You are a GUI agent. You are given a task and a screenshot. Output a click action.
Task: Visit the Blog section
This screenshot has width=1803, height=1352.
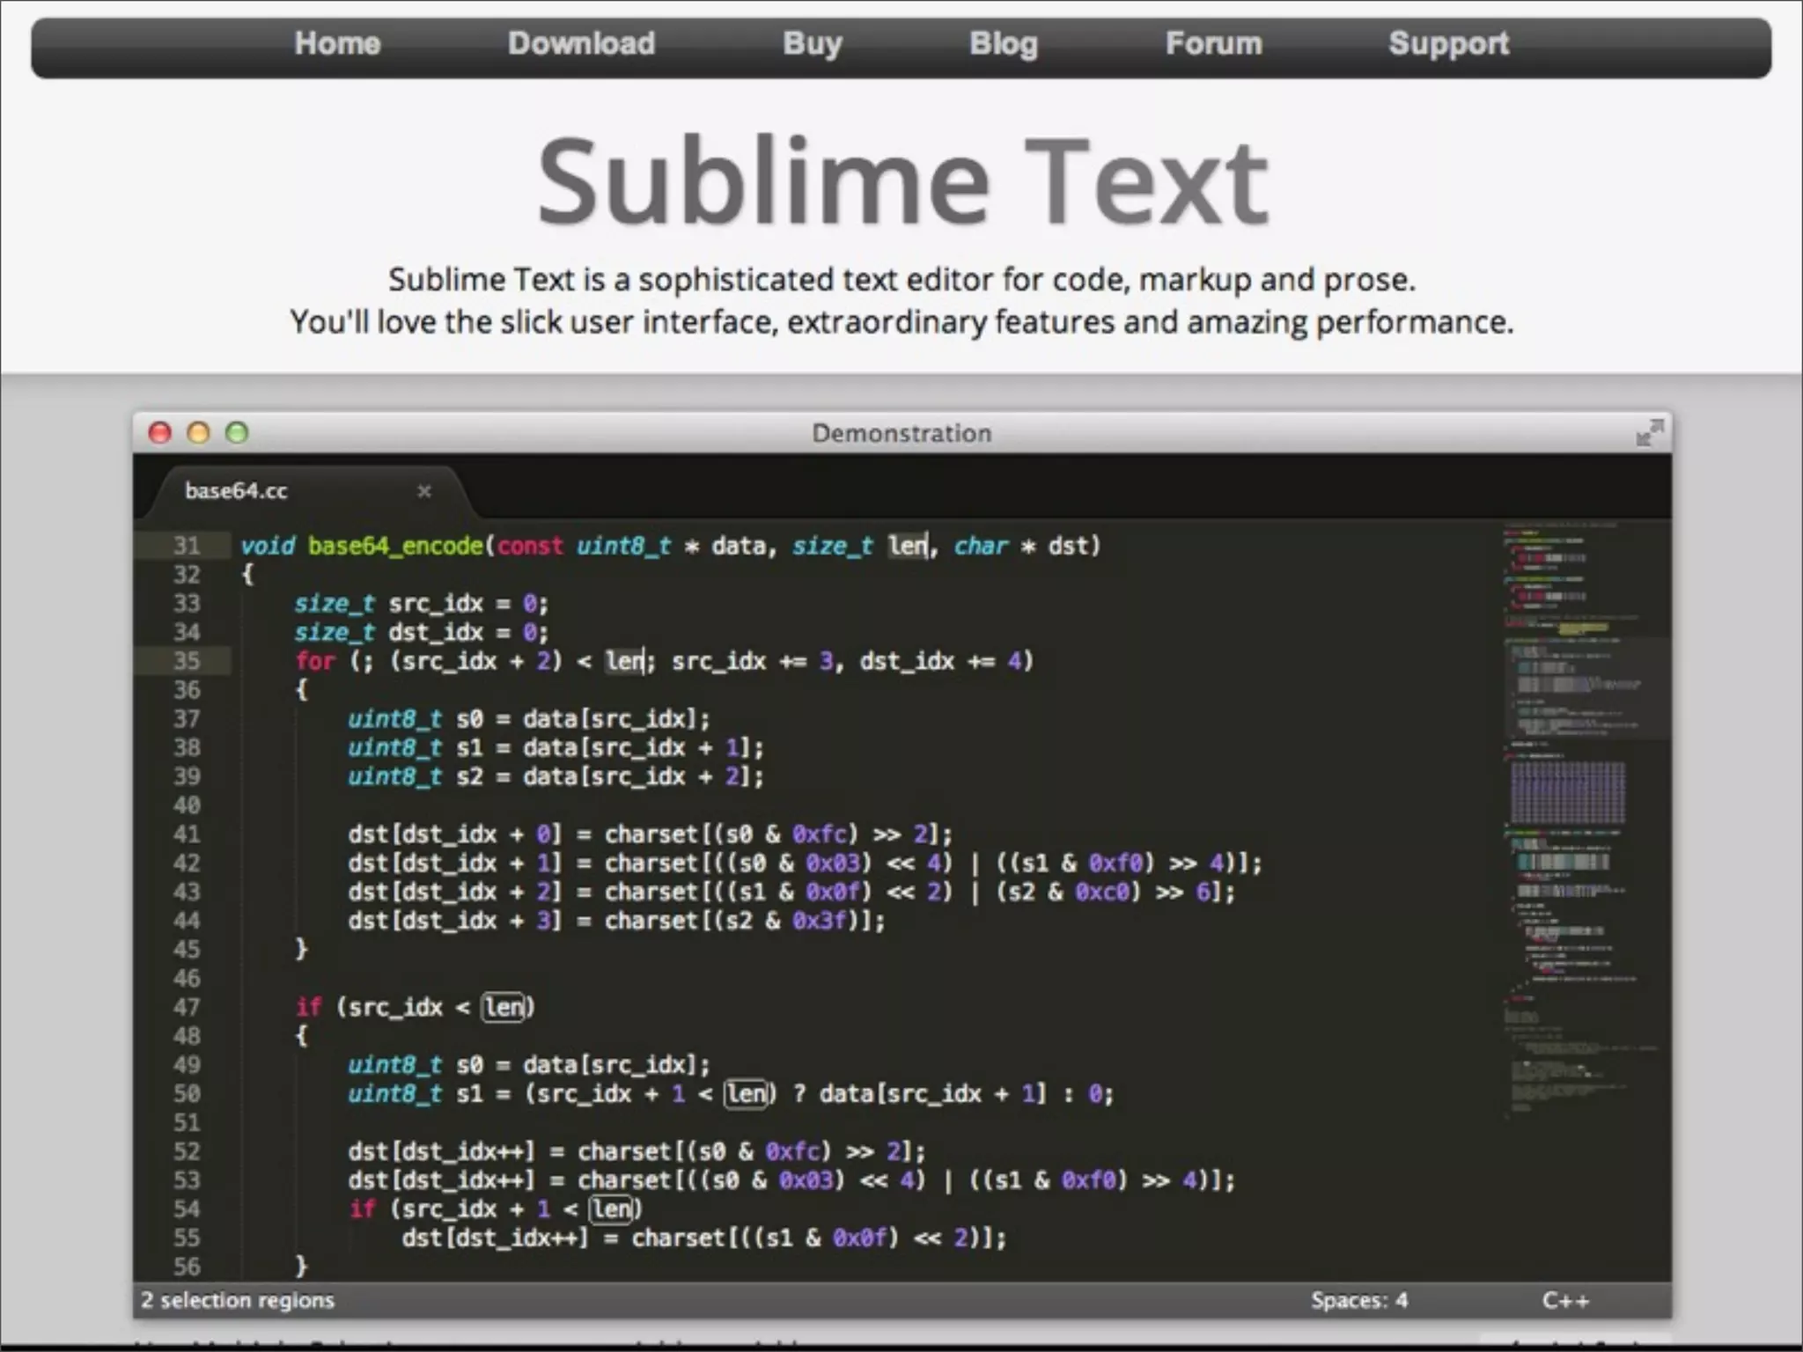coord(1003,44)
